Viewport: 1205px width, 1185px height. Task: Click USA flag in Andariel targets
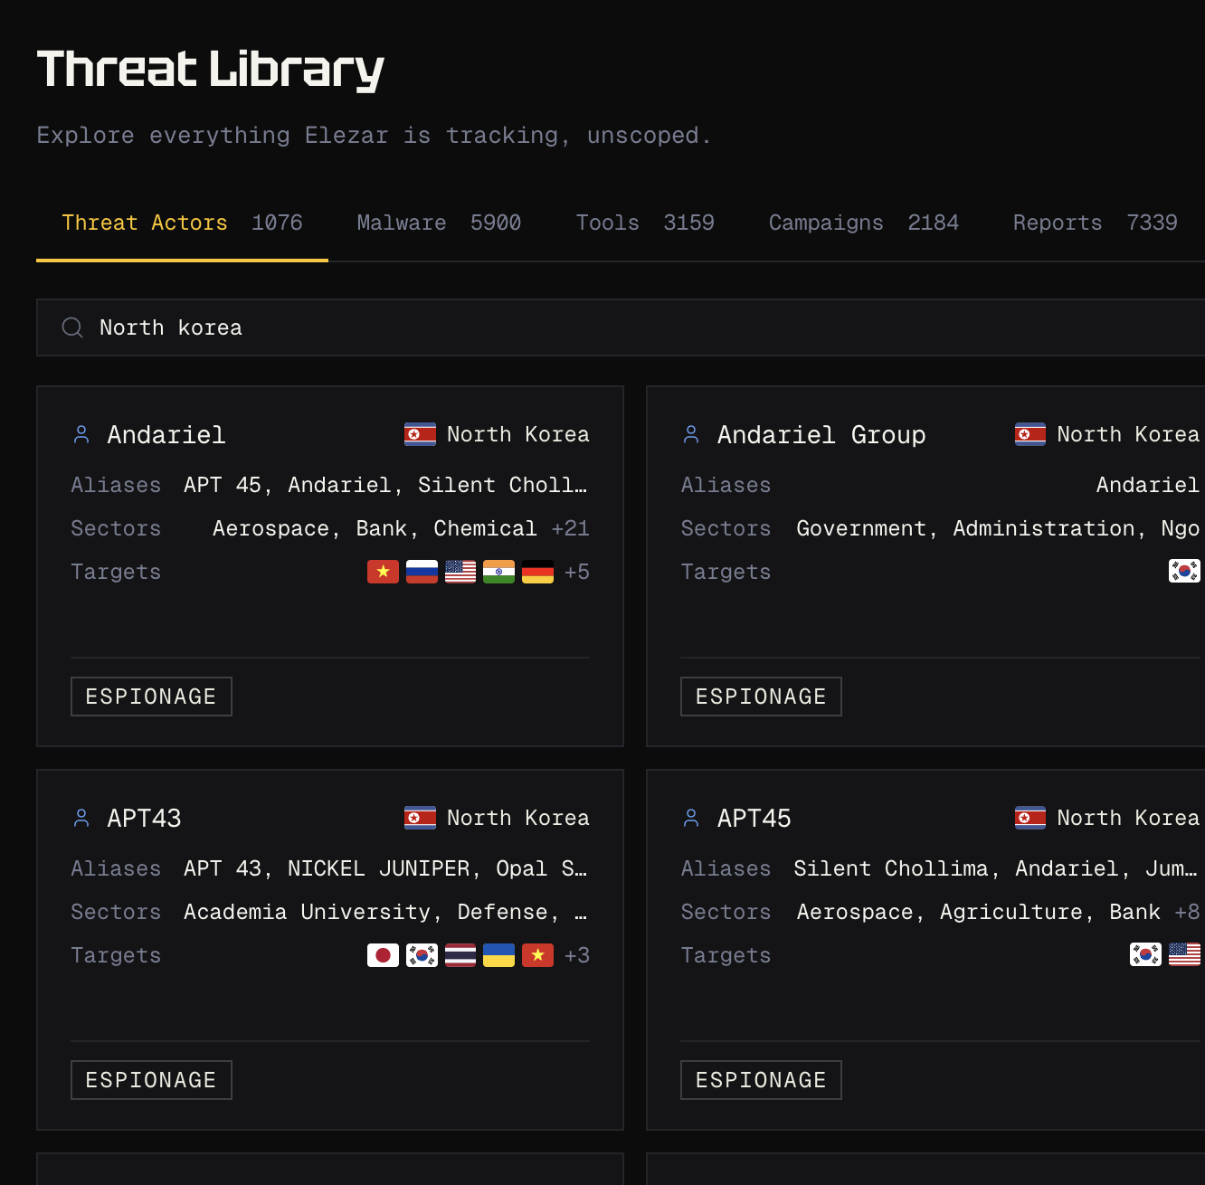460,572
